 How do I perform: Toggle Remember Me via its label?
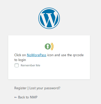click(x=30, y=65)
